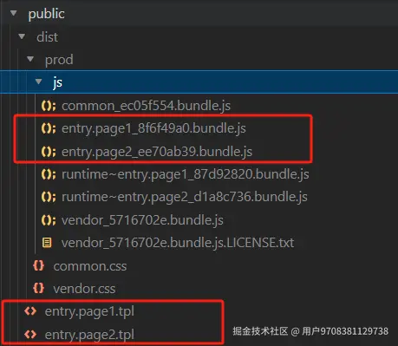Select the public folder label
This screenshot has height=346, width=398.
pos(46,14)
